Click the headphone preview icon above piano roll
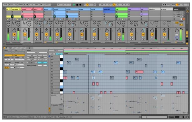The image size is (192, 122). click(30, 48)
